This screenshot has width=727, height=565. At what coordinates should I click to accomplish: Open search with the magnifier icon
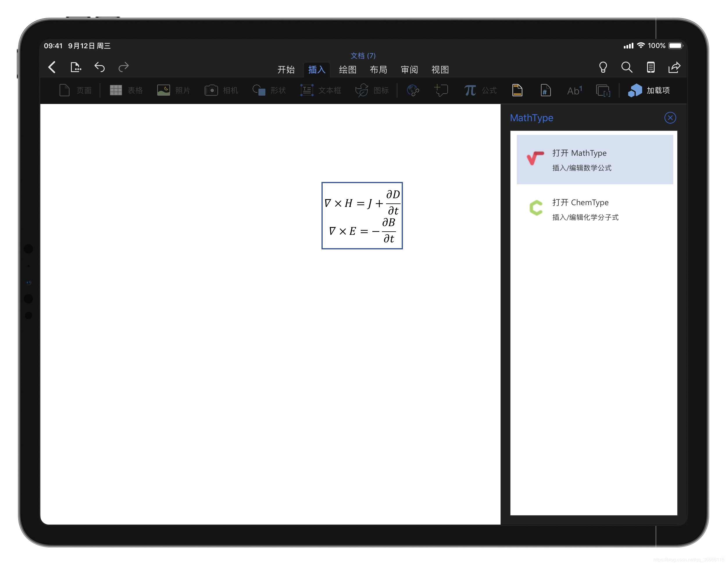coord(627,67)
